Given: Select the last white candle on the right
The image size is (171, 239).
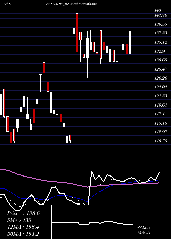Looking at the screenshot, I should (x=130, y=43).
